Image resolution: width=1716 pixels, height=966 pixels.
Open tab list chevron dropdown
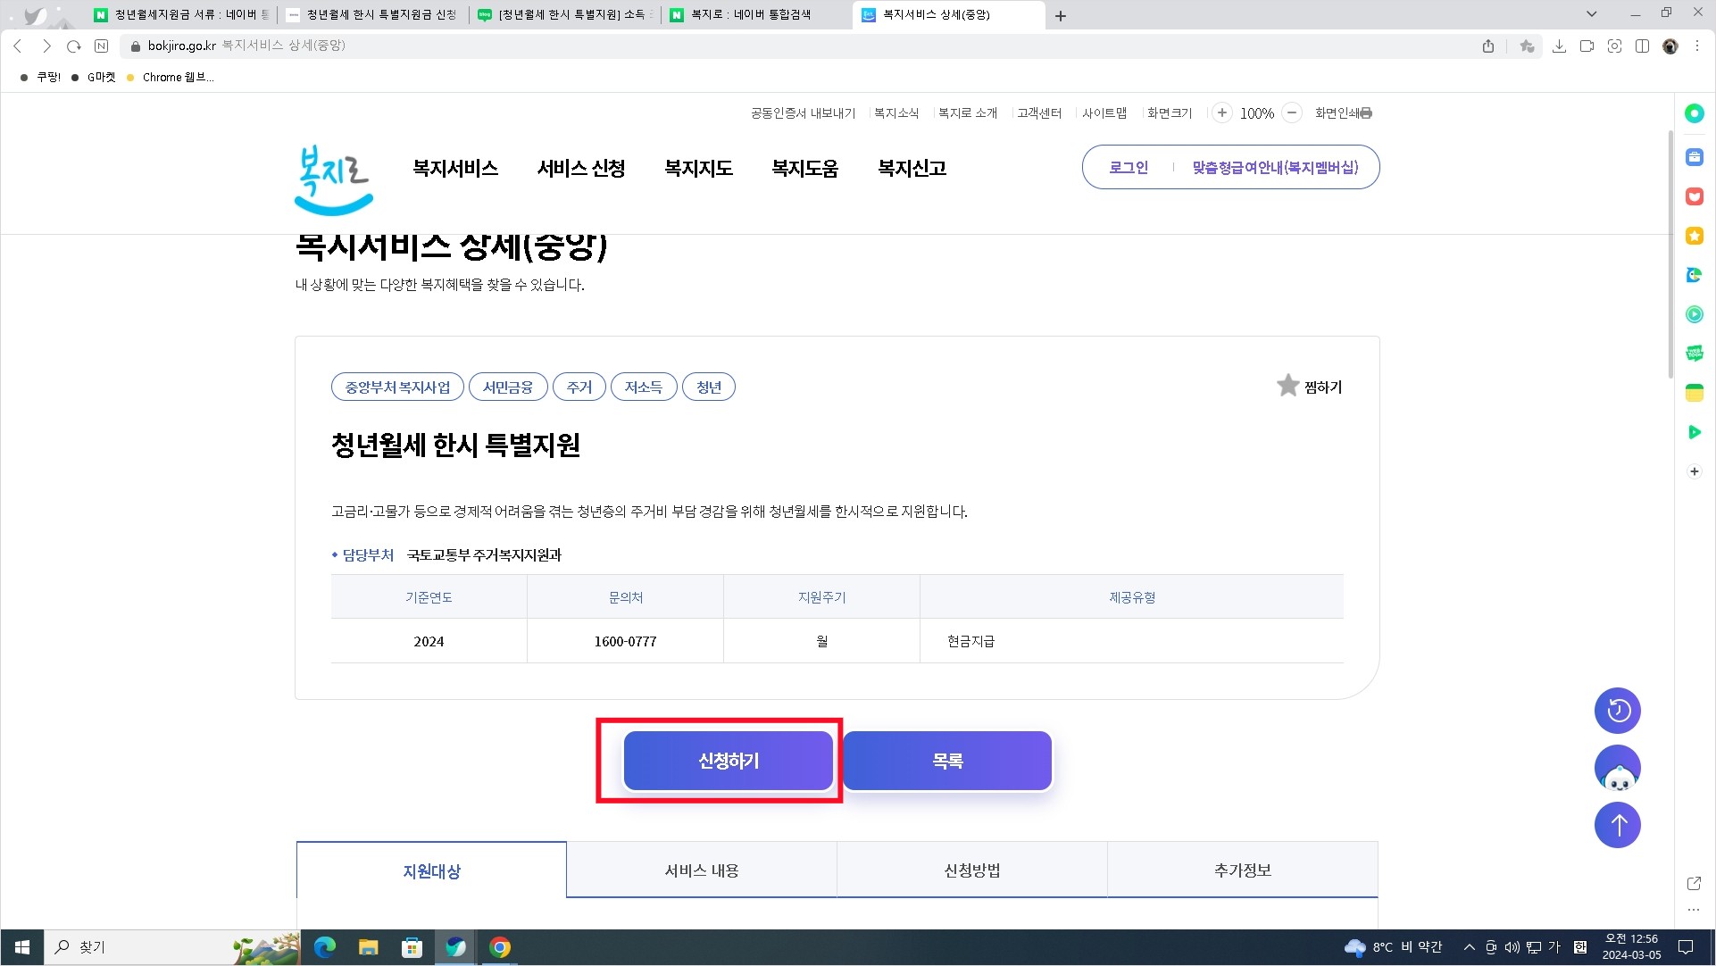click(1591, 14)
